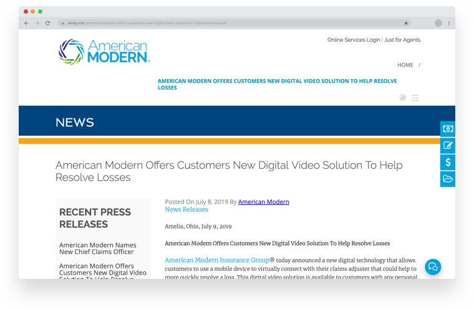Click the open folder sidebar icon
474x310 pixels.
click(448, 179)
